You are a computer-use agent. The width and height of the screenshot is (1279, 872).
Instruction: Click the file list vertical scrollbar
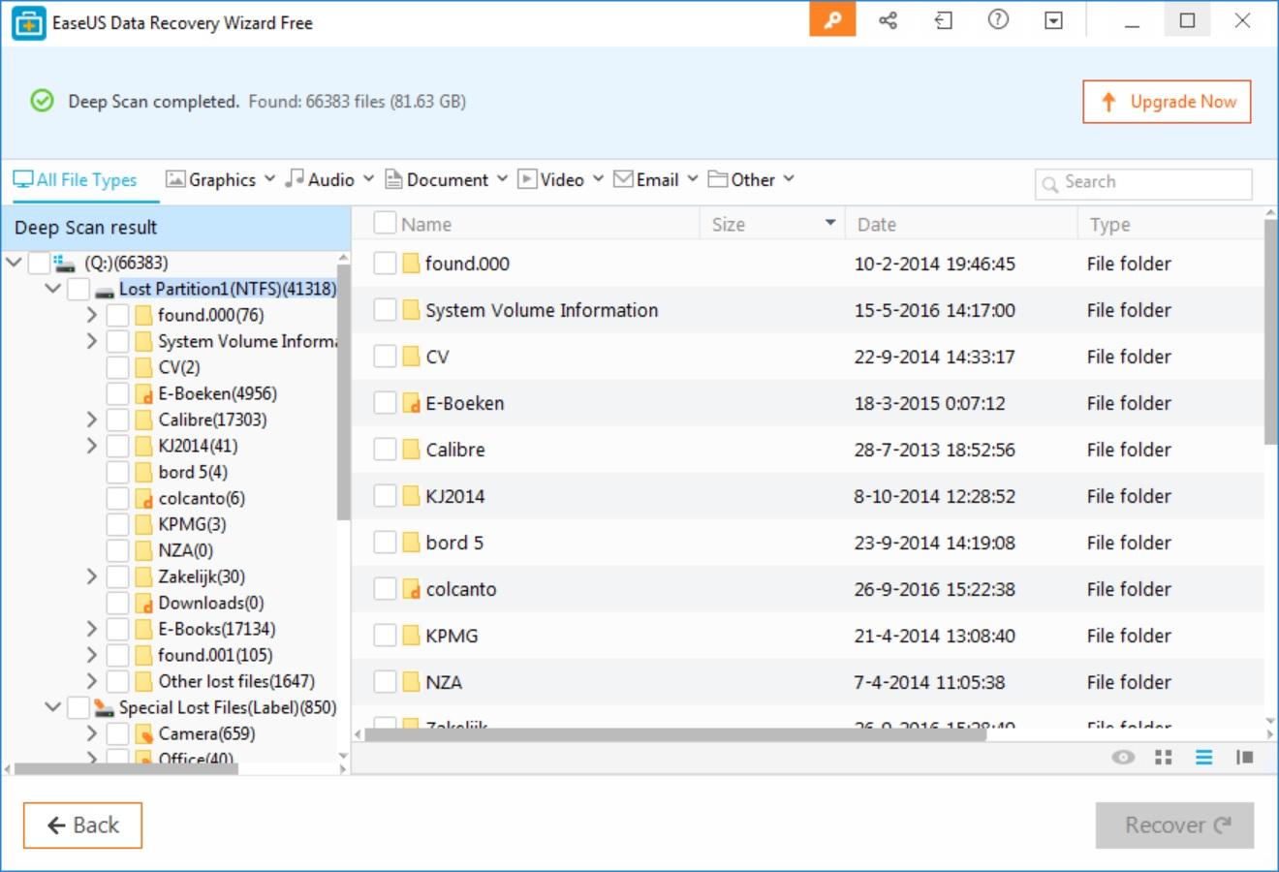coord(1271,331)
